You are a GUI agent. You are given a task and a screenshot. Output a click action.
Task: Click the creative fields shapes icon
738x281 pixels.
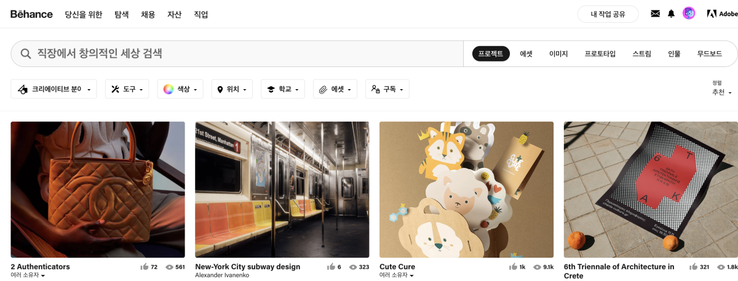[x=23, y=89]
